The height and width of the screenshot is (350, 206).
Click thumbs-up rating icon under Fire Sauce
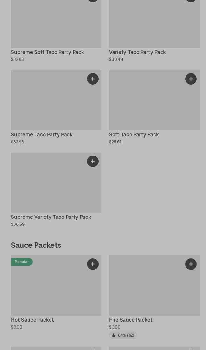pos(114,335)
